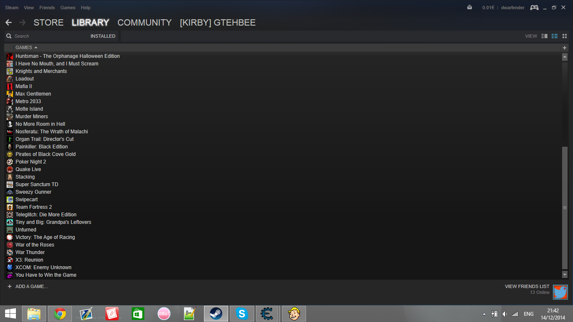Open the [KIRBY] GTEHBEE profile tab
Image resolution: width=573 pixels, height=322 pixels.
pos(218,23)
